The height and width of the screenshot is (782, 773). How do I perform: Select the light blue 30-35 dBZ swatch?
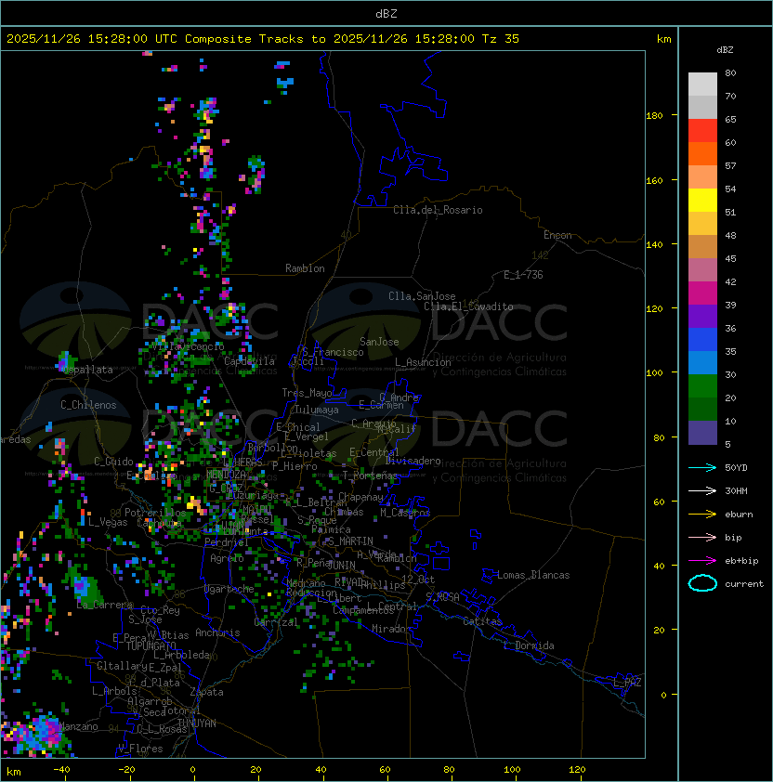(x=702, y=362)
